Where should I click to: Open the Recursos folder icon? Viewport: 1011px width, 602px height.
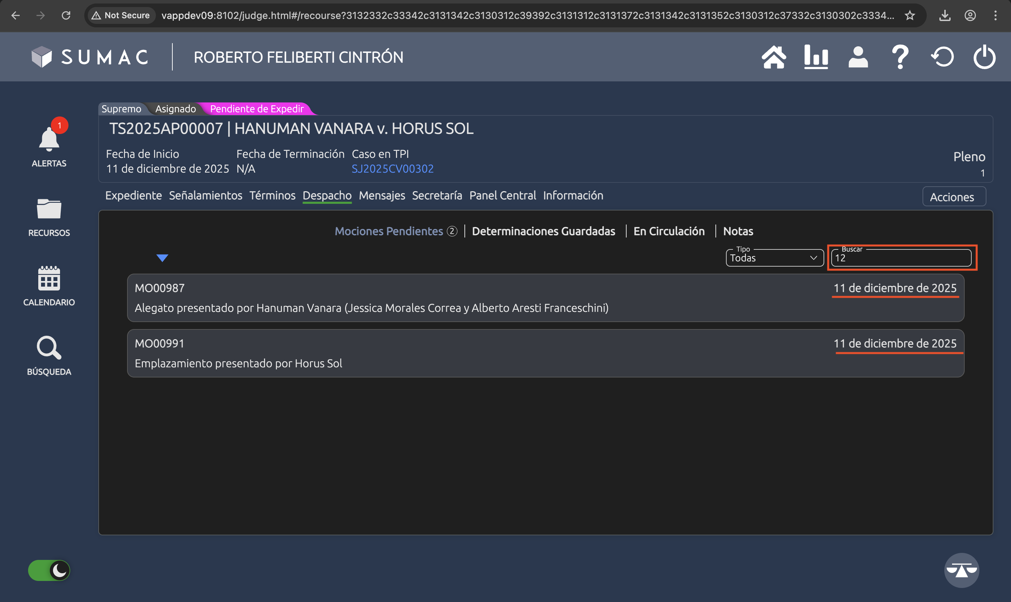49,209
